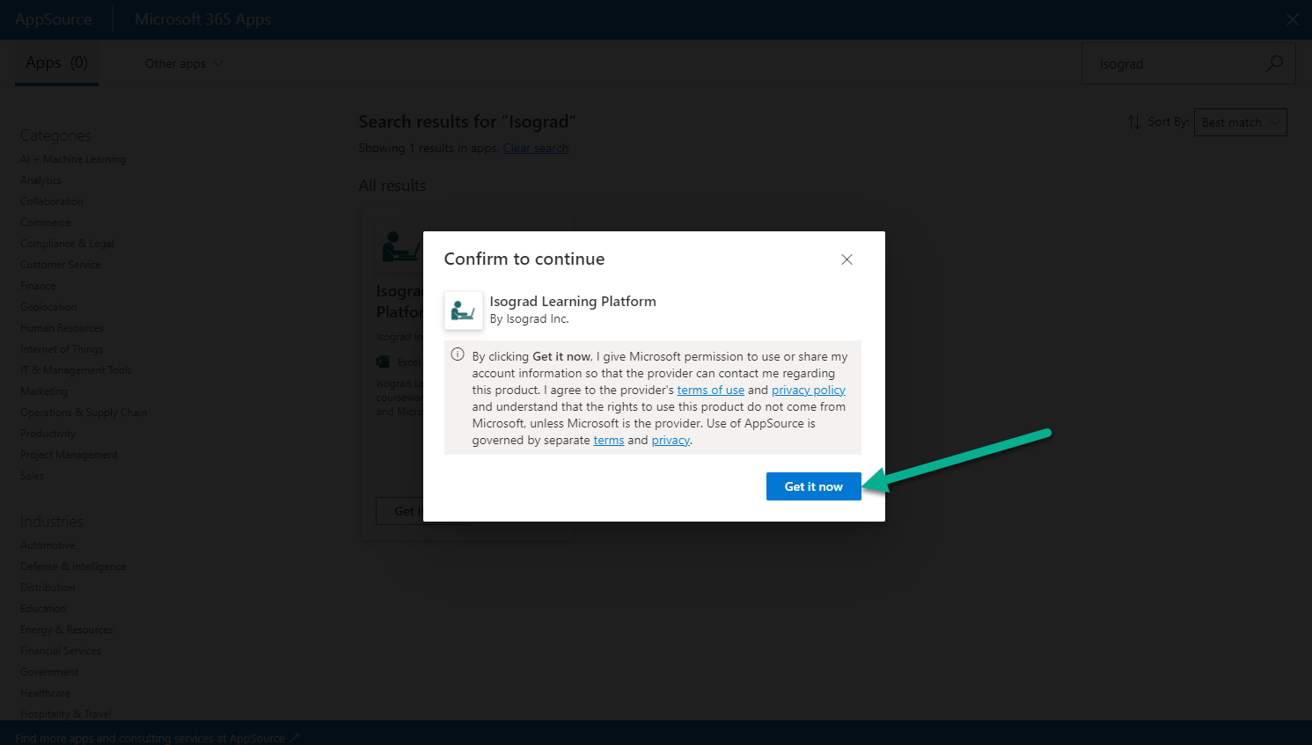
Task: Open the Best match sort dropdown
Action: (x=1240, y=122)
